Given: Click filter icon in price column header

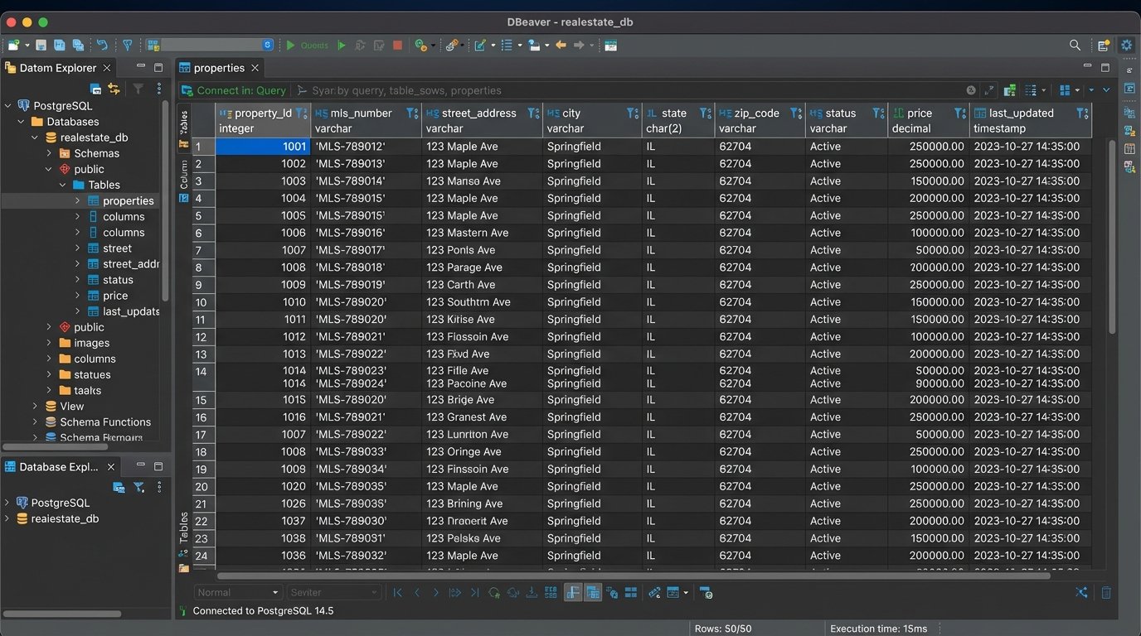Looking at the screenshot, I should point(959,113).
